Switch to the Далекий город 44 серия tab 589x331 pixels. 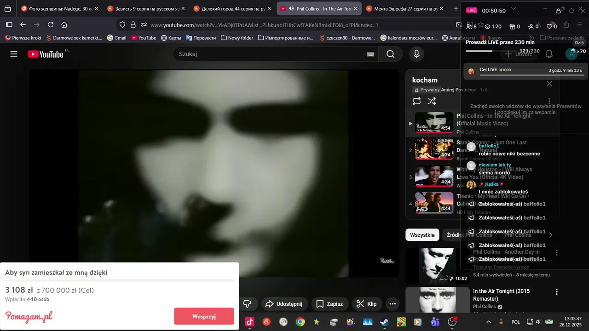click(x=231, y=9)
